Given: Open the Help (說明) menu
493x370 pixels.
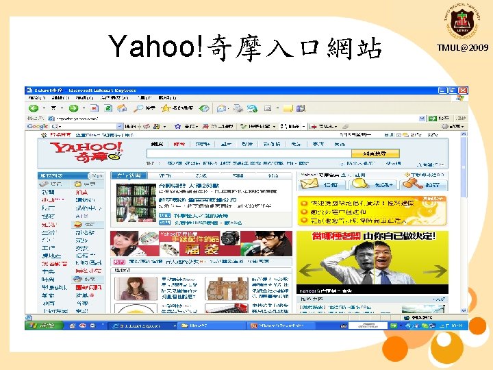Looking at the screenshot, I should pos(167,98).
